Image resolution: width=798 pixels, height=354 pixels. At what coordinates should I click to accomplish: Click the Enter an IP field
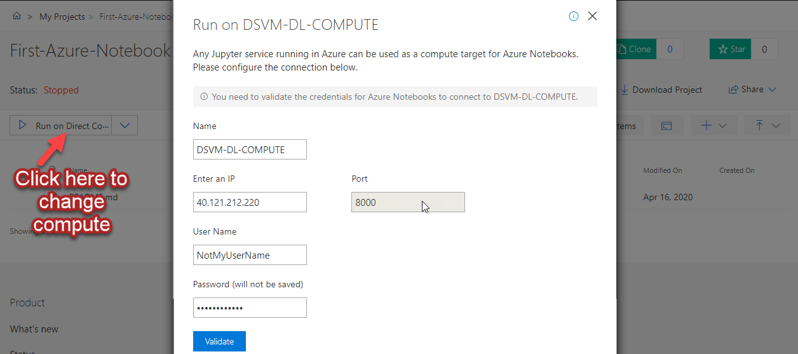click(250, 202)
